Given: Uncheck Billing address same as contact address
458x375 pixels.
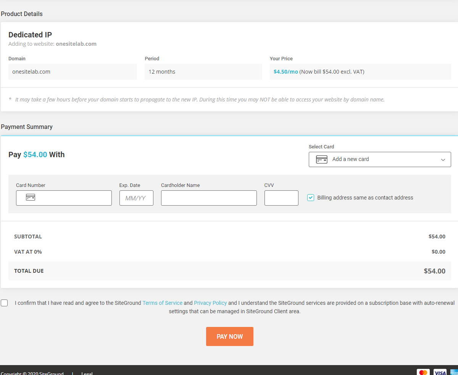Looking at the screenshot, I should click(x=311, y=198).
